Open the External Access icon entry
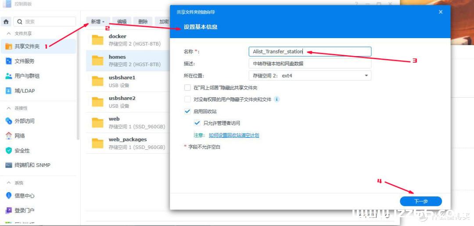The width and height of the screenshot is (474, 226). point(9,121)
